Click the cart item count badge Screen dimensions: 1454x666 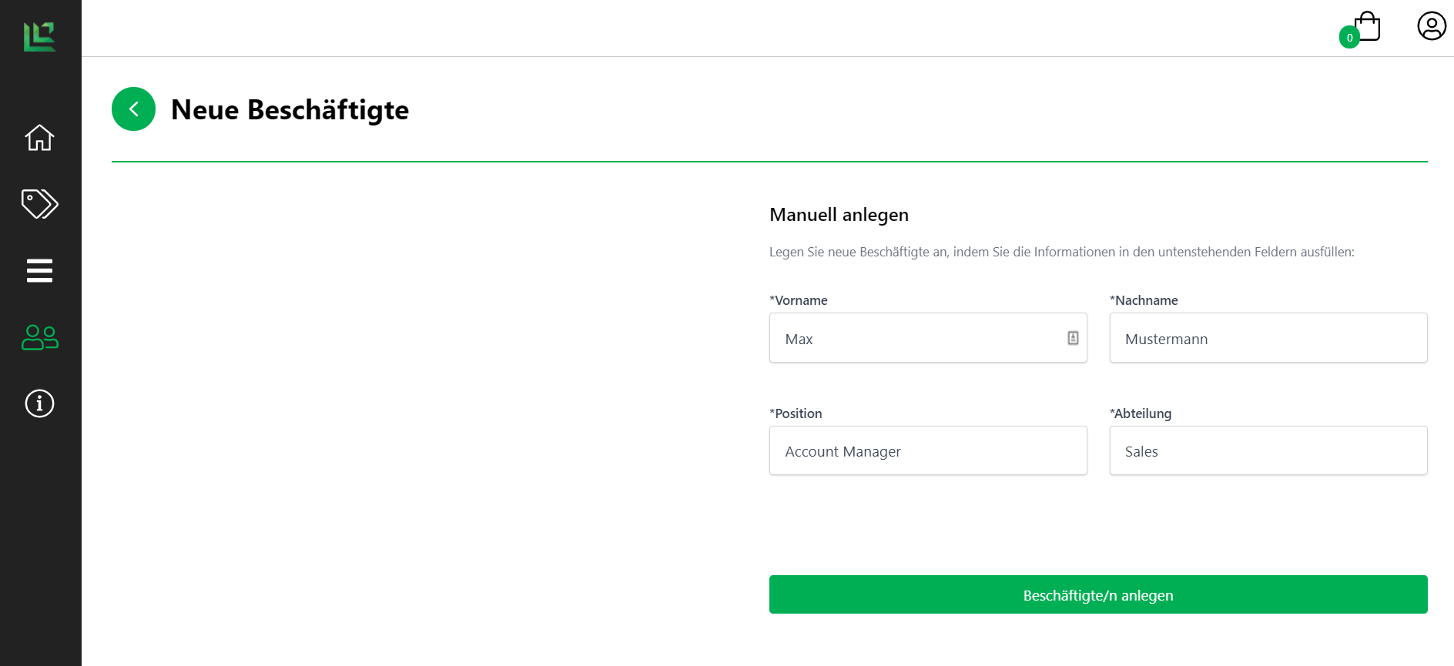1349,38
